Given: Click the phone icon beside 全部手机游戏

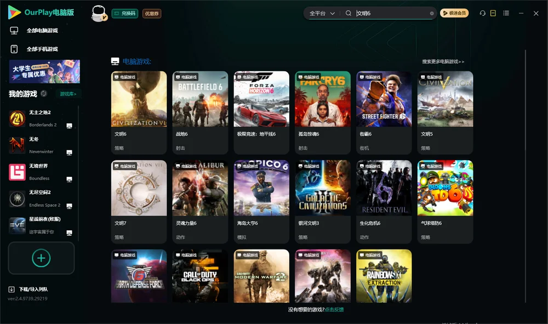Looking at the screenshot, I should [14, 49].
